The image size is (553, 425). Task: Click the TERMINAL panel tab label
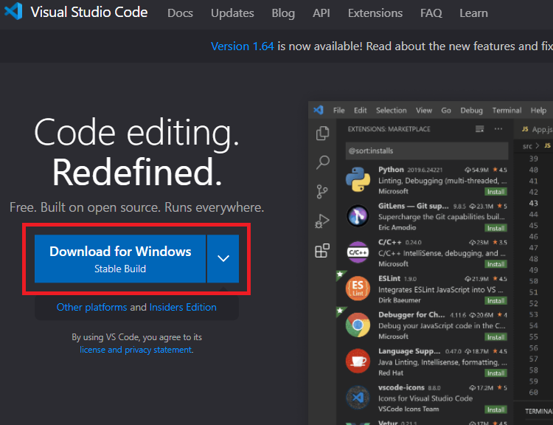point(538,411)
